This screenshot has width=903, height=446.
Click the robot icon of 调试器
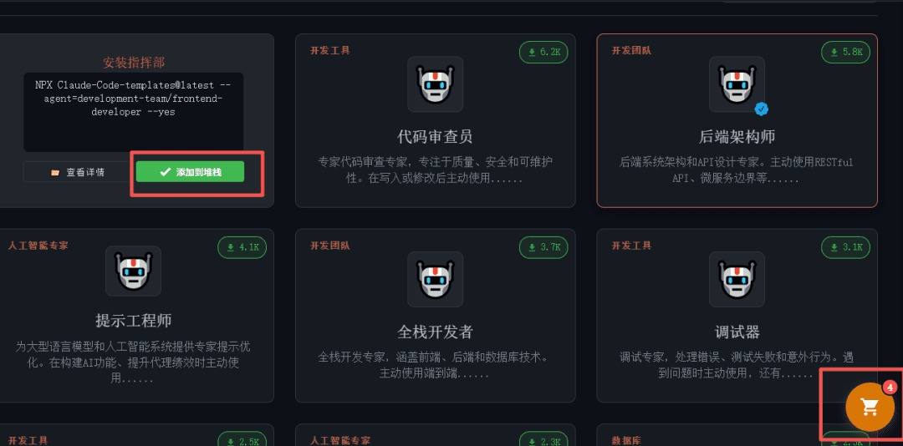click(737, 279)
